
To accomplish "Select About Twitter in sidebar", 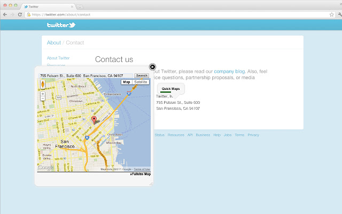I will coord(58,58).
